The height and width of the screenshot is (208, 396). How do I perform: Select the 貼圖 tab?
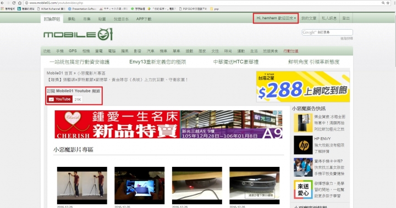pyautogui.click(x=102, y=19)
